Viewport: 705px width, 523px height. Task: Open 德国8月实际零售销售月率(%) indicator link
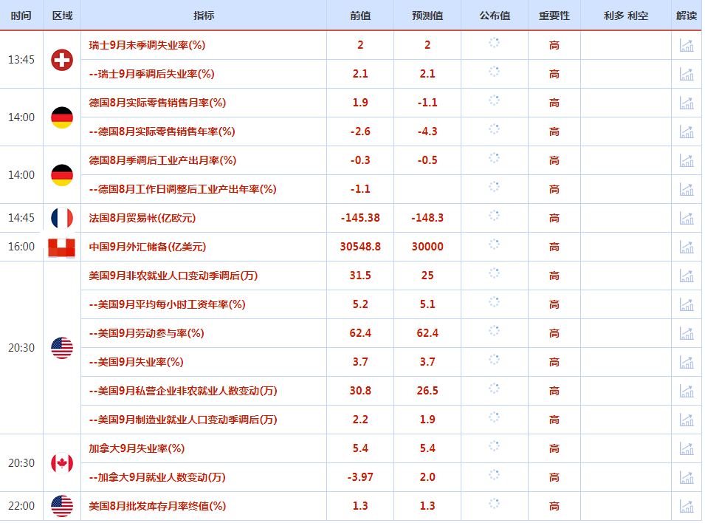tap(157, 103)
